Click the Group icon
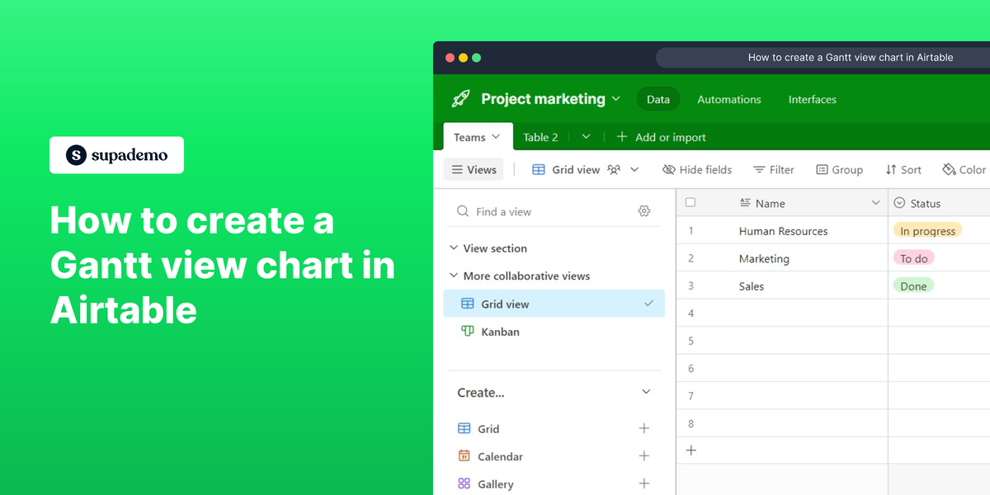This screenshot has width=990, height=495. click(x=822, y=169)
